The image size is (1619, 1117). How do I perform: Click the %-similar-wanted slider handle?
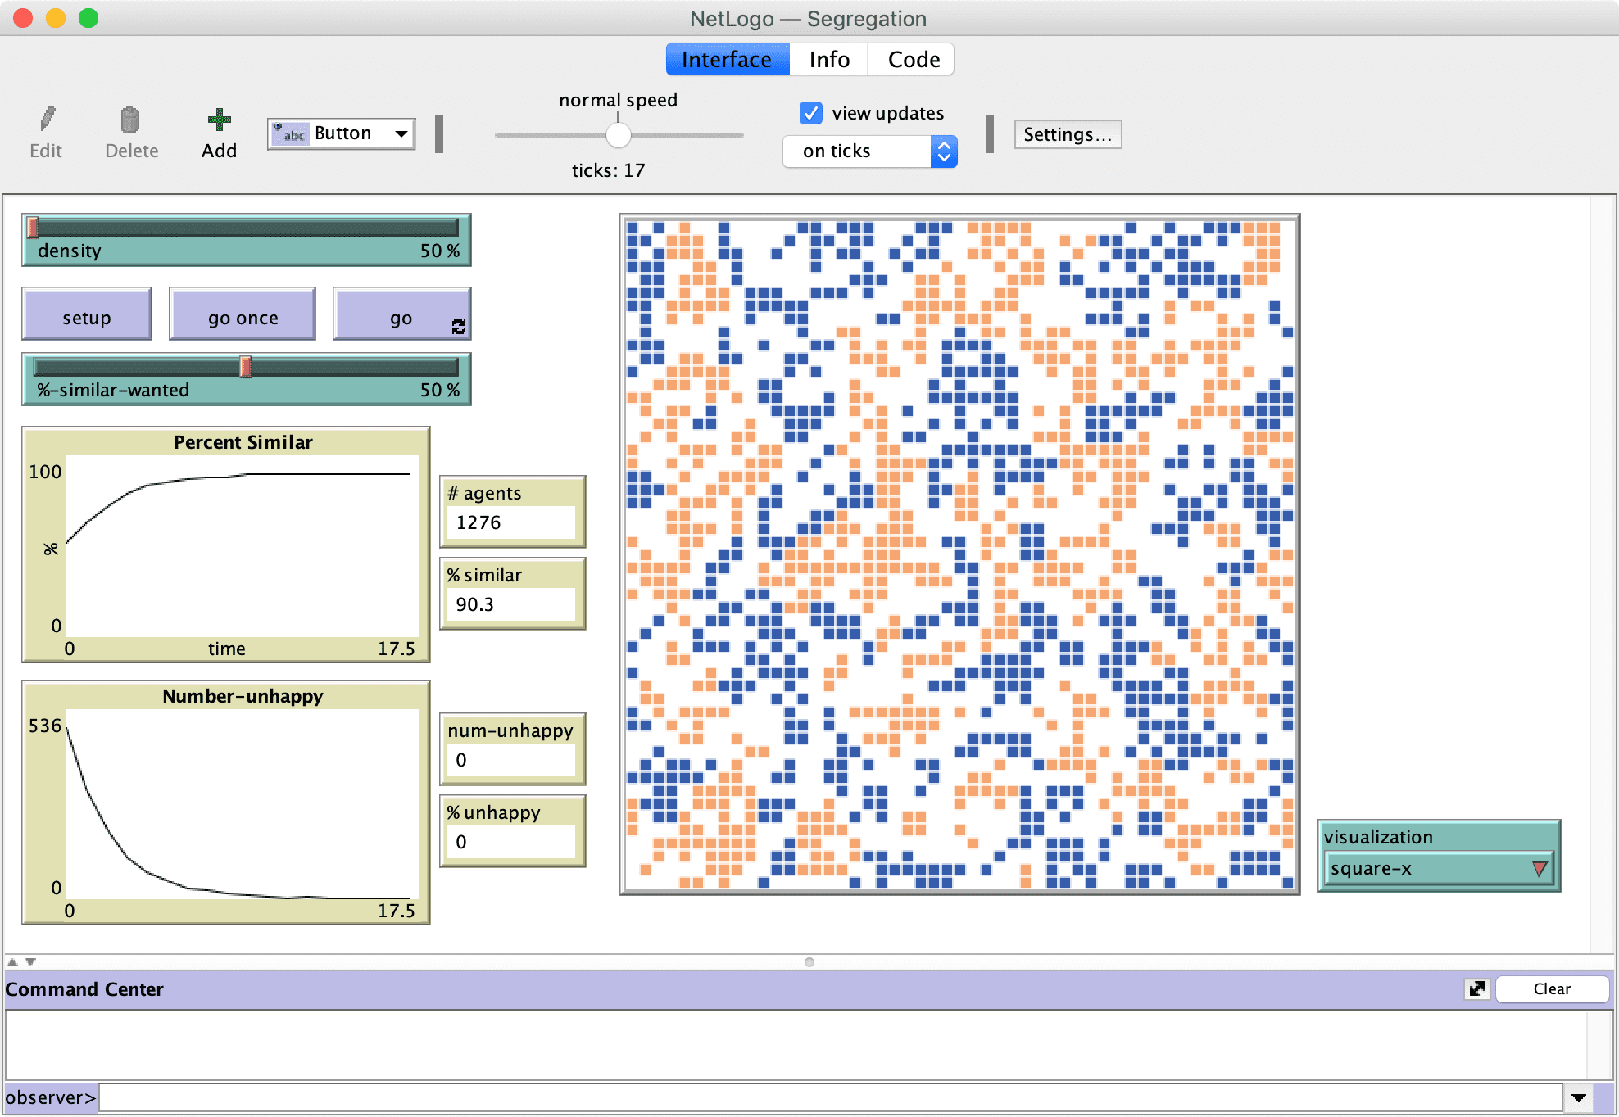pyautogui.click(x=245, y=367)
